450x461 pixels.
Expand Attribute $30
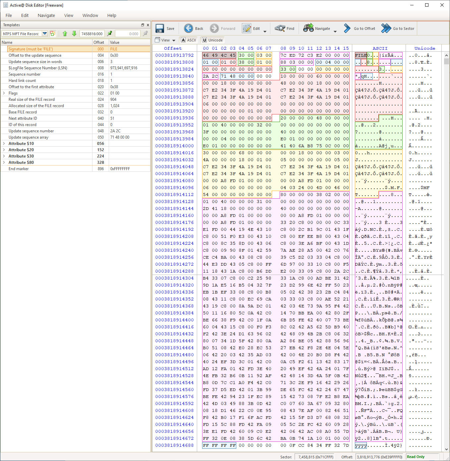click(x=4, y=156)
